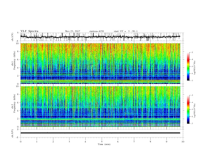The width and height of the screenshot is (206, 159).
Task: Click the "4" kHz tick on ch.1 spectrogram
Action: 18,68
